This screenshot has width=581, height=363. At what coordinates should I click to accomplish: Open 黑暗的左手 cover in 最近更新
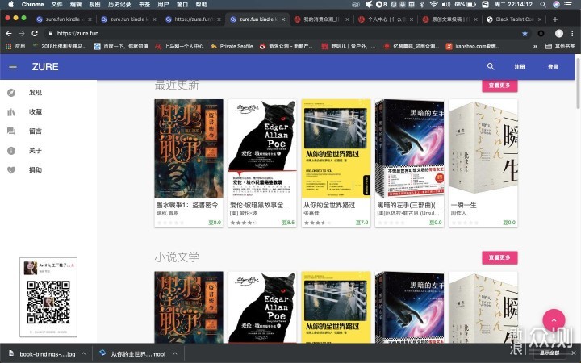pos(409,148)
